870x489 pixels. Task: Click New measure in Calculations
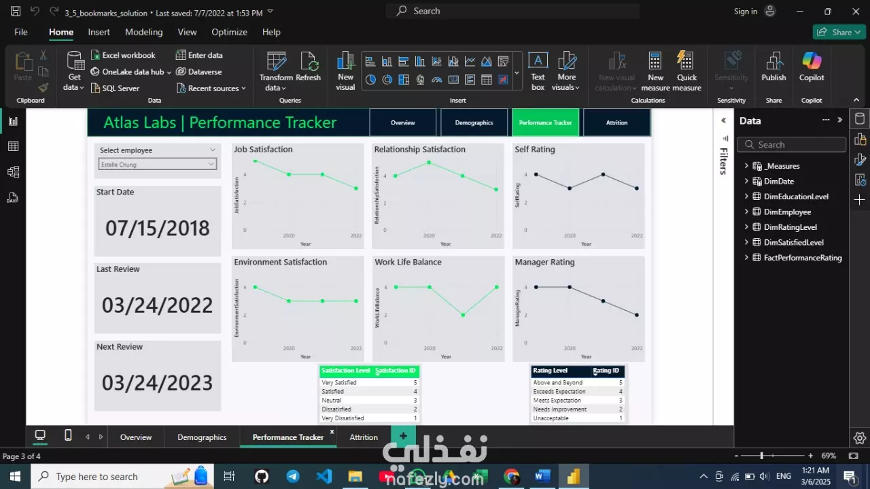tap(655, 71)
